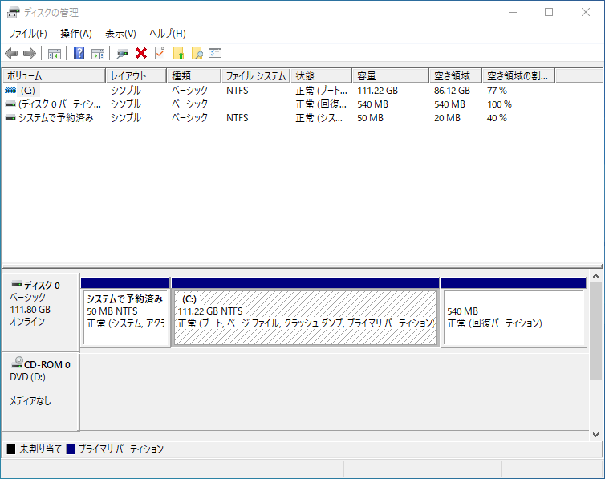605x479 pixels.
Task: Select the (C:) volume in the list
Action: click(x=28, y=91)
